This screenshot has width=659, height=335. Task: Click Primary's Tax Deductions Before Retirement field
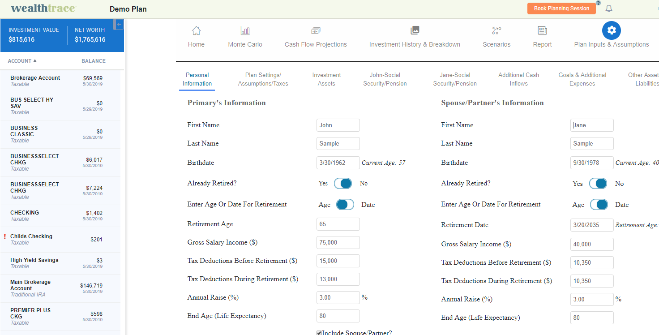click(338, 261)
